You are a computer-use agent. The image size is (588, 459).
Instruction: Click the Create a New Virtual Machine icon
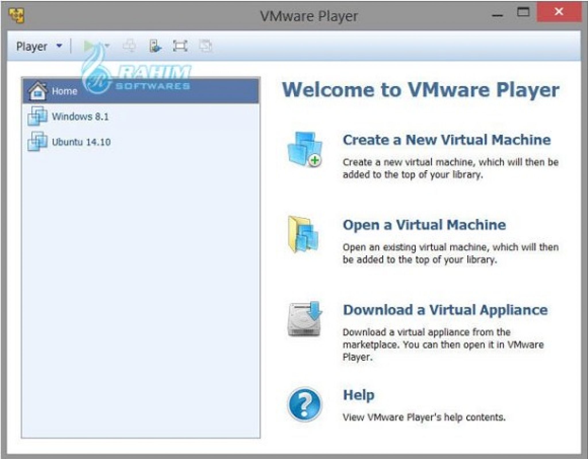(305, 150)
